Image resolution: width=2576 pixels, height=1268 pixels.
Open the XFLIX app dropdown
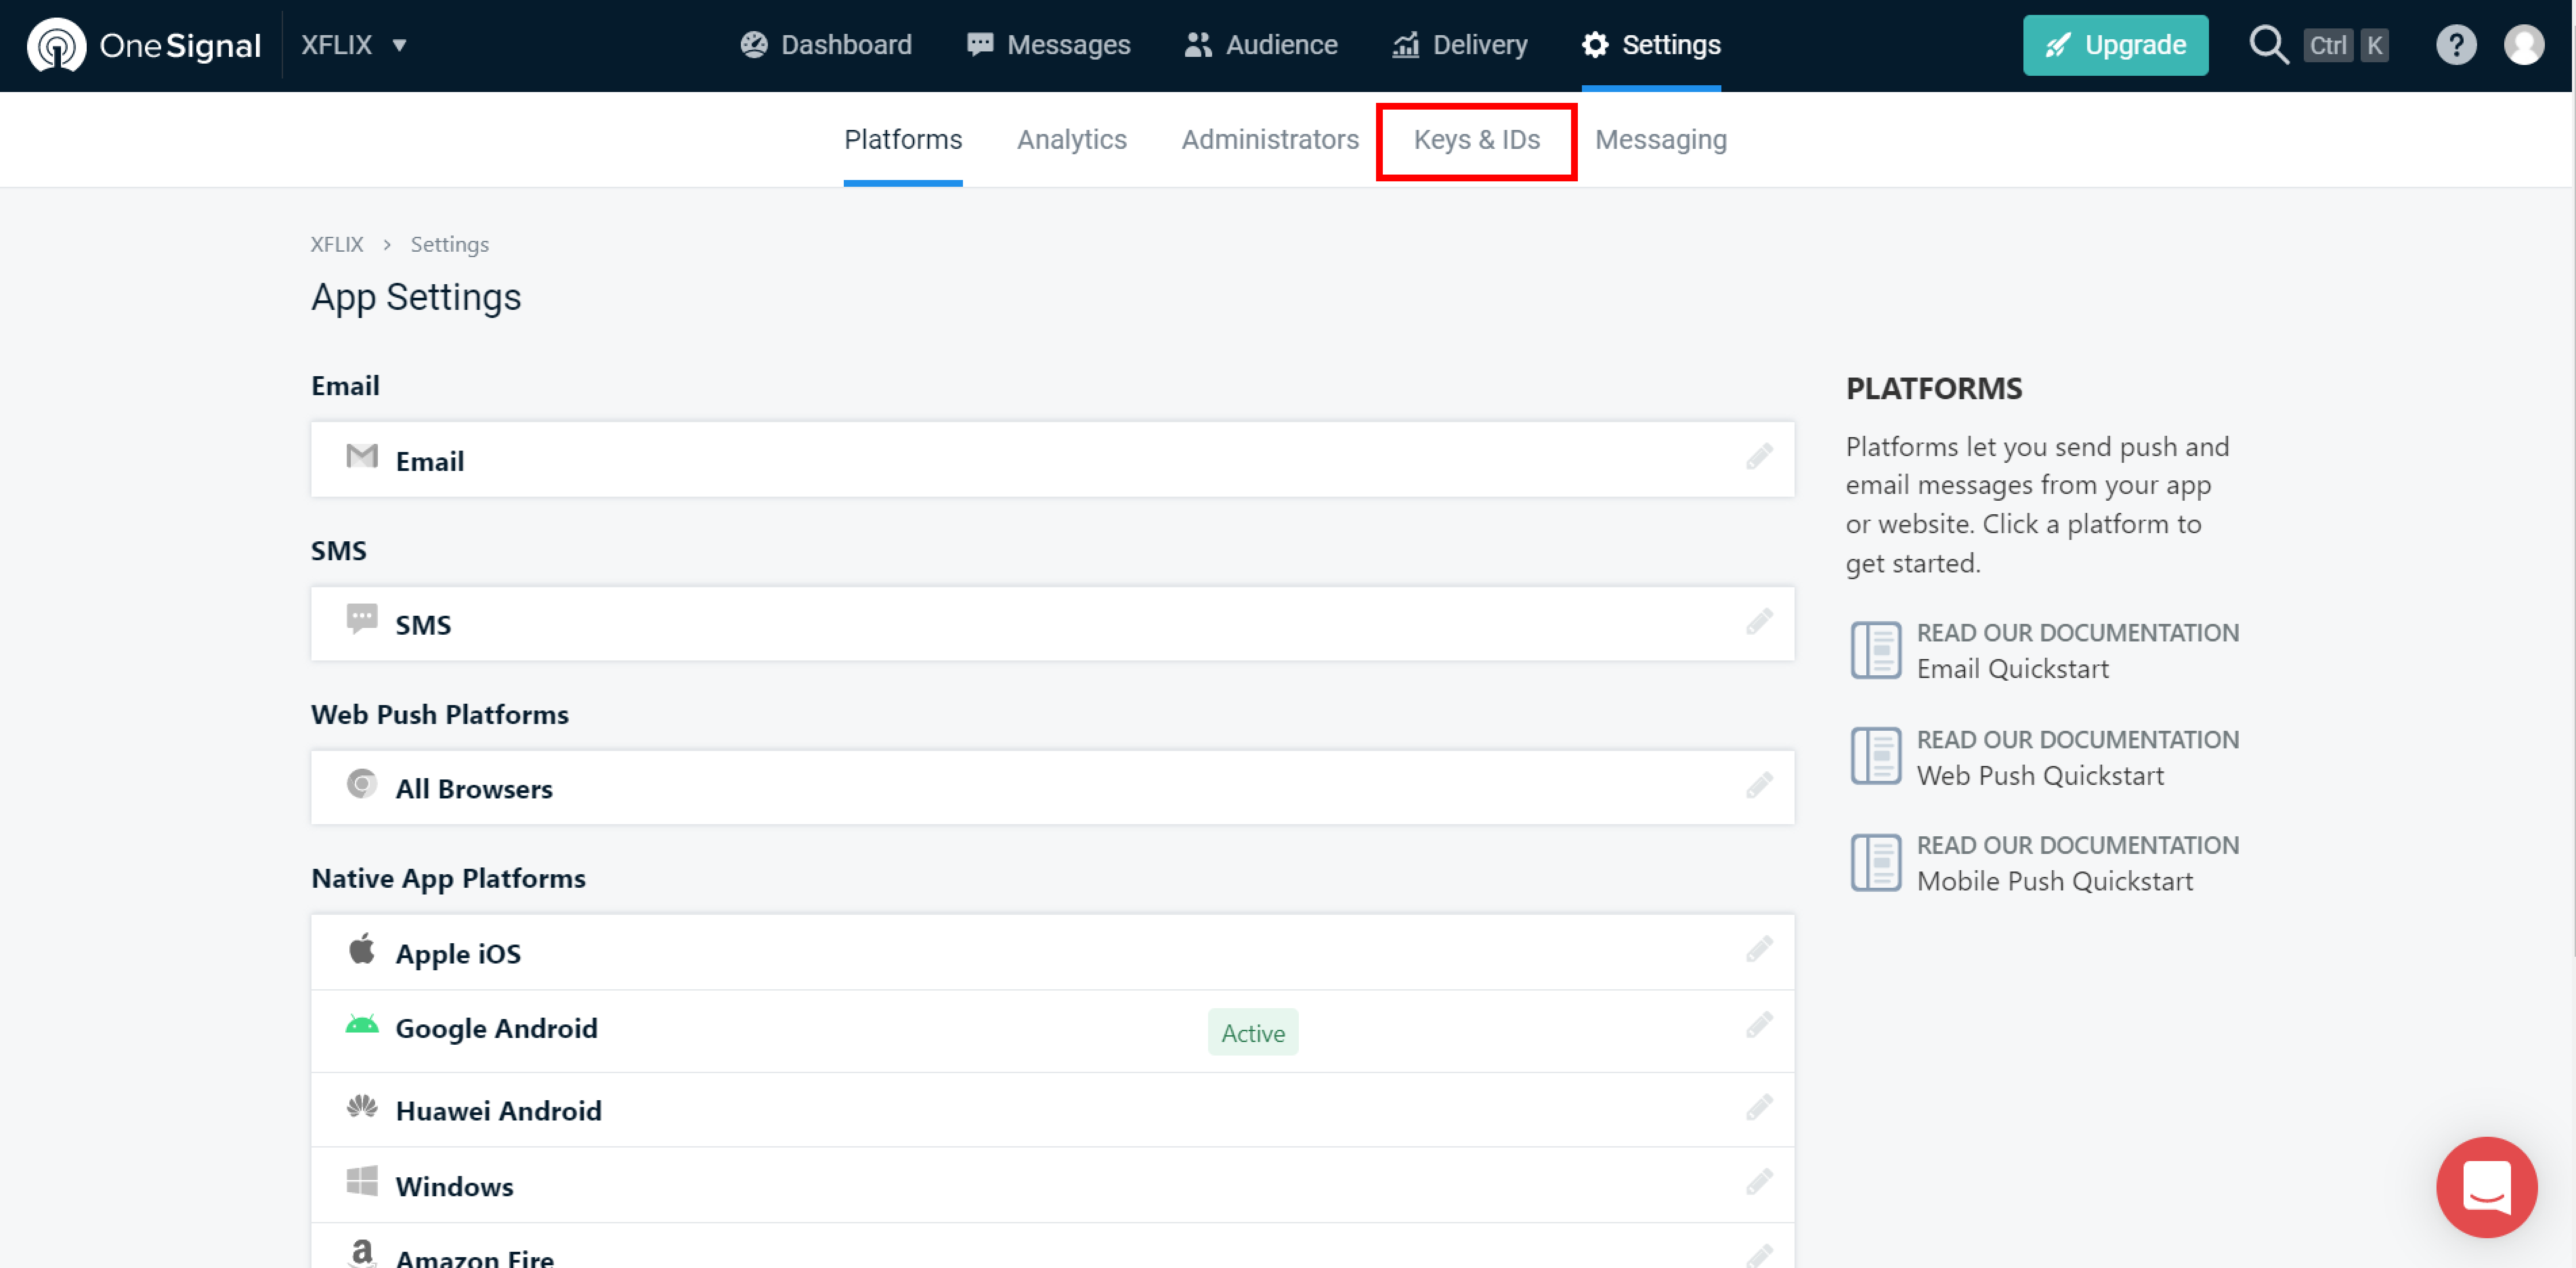coord(354,45)
